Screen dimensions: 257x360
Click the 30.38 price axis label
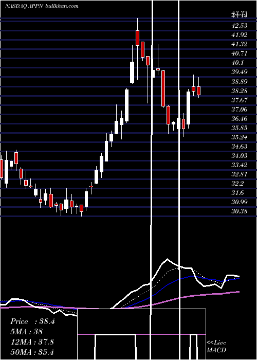point(240,211)
